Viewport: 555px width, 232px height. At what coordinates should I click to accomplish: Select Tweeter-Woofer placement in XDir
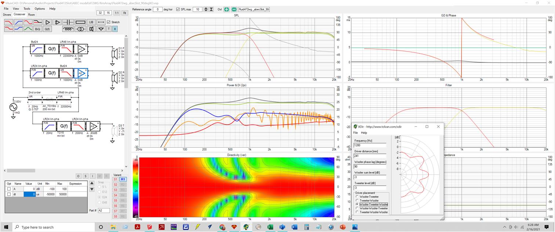pyautogui.click(x=357, y=200)
